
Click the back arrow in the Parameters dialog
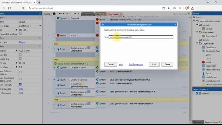(103, 25)
